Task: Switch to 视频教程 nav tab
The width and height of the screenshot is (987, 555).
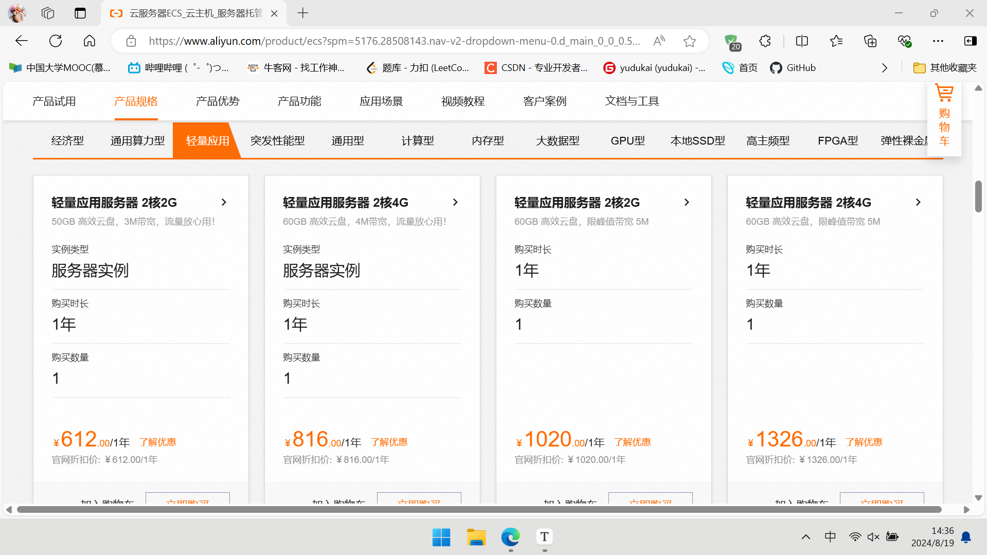Action: (x=463, y=101)
